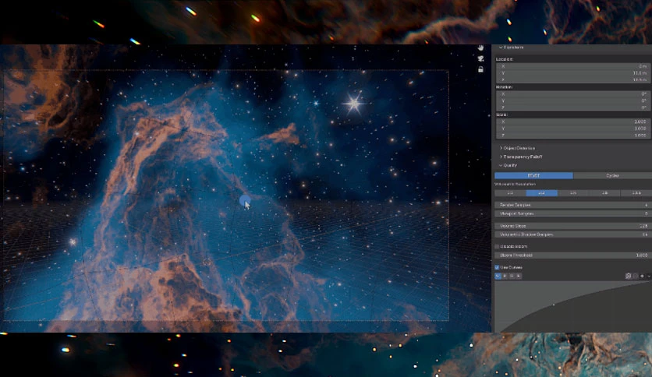Screen dimensions: 652x377
Task: Click the lock camera icon in viewport
Action: click(480, 69)
